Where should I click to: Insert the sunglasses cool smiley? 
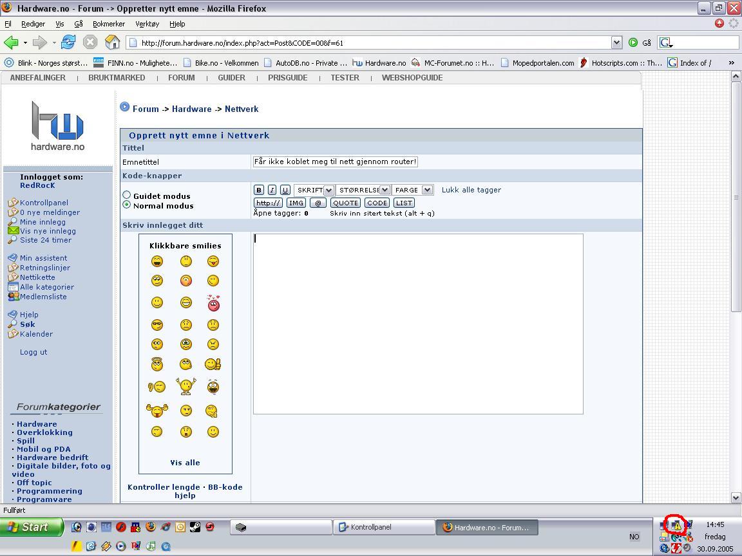pos(157,325)
